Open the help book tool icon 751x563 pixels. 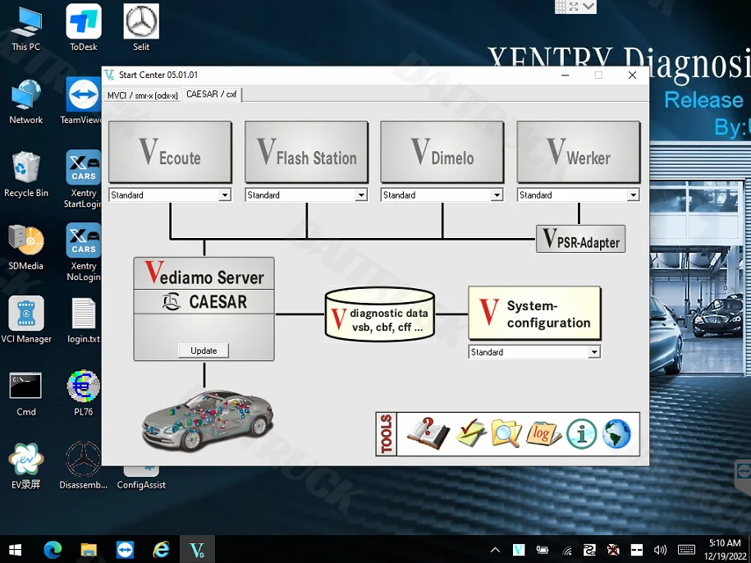pos(428,433)
